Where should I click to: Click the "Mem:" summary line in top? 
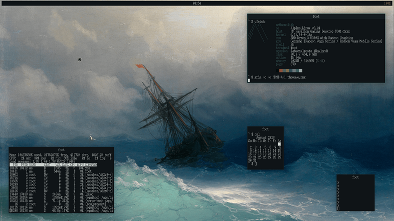coord(61,155)
